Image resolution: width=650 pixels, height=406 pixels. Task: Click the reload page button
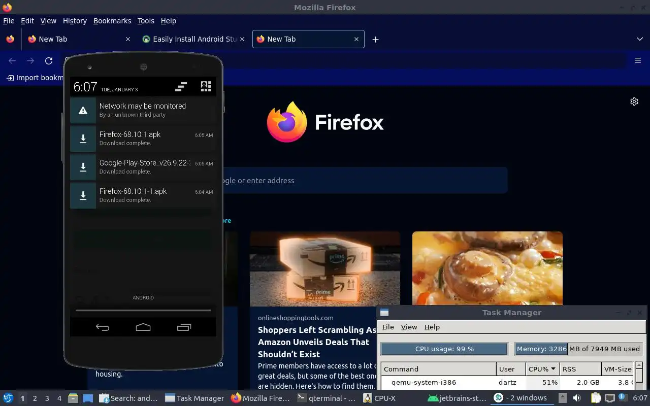click(49, 60)
